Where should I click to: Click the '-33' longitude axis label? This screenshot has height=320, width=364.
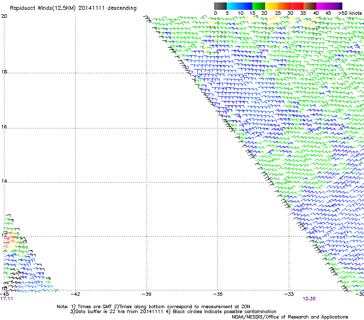click(x=289, y=294)
